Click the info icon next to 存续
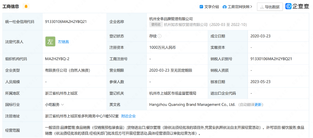Image resolution: width=313 pixels, height=138 pixels. 159,36
